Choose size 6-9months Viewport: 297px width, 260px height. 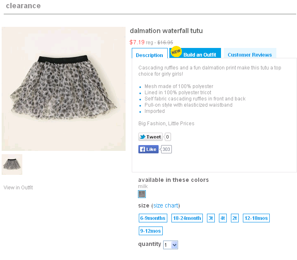pyautogui.click(x=153, y=218)
